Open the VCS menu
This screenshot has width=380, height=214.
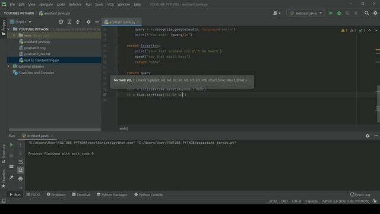pos(110,4)
